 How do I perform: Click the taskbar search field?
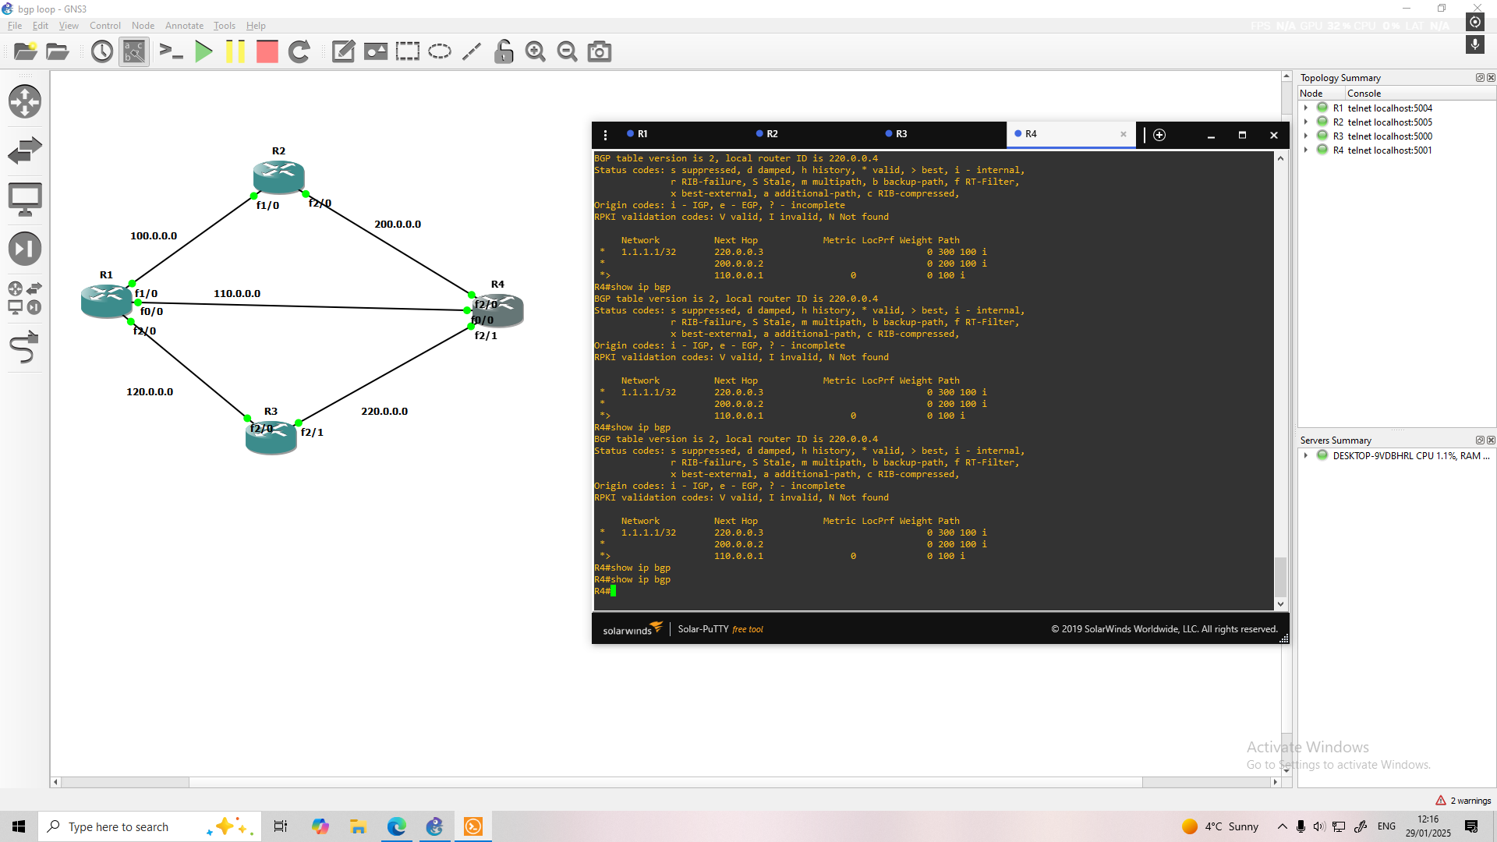point(125,826)
